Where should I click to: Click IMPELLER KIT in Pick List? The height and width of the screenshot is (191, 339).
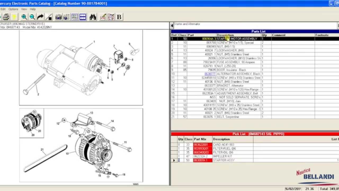pyautogui.click(x=222, y=156)
